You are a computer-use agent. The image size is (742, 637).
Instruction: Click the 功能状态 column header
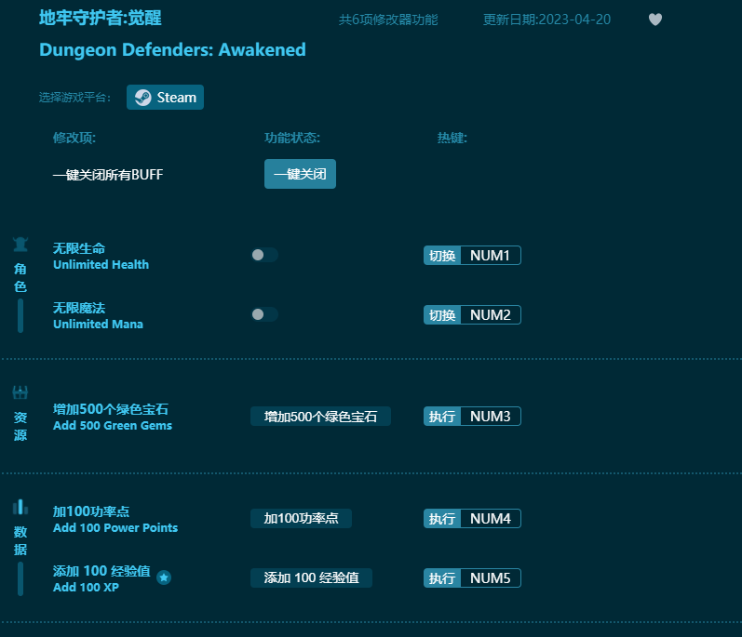click(292, 138)
